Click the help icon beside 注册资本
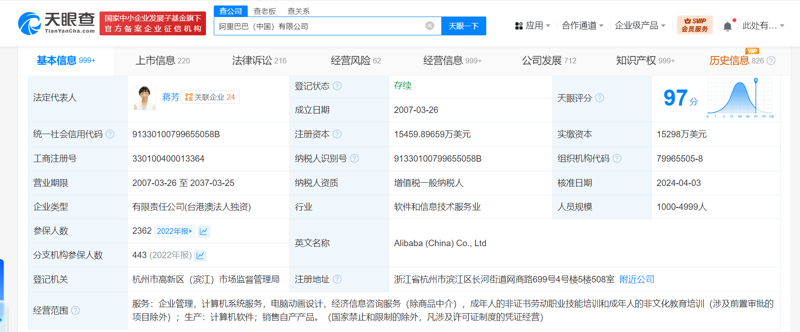 (337, 134)
